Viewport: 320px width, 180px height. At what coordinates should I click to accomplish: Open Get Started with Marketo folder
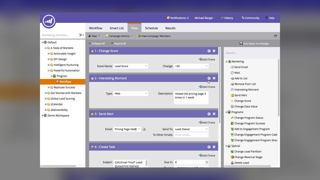(x=66, y=93)
